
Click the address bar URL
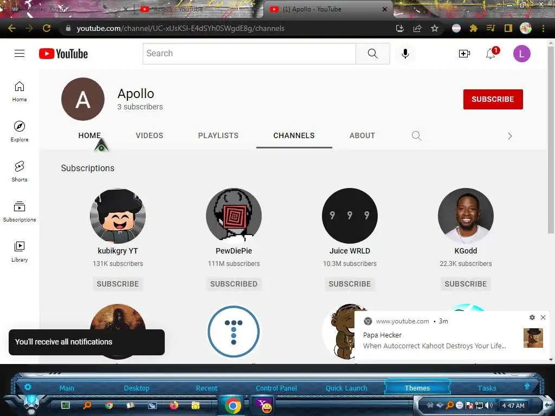pos(180,28)
